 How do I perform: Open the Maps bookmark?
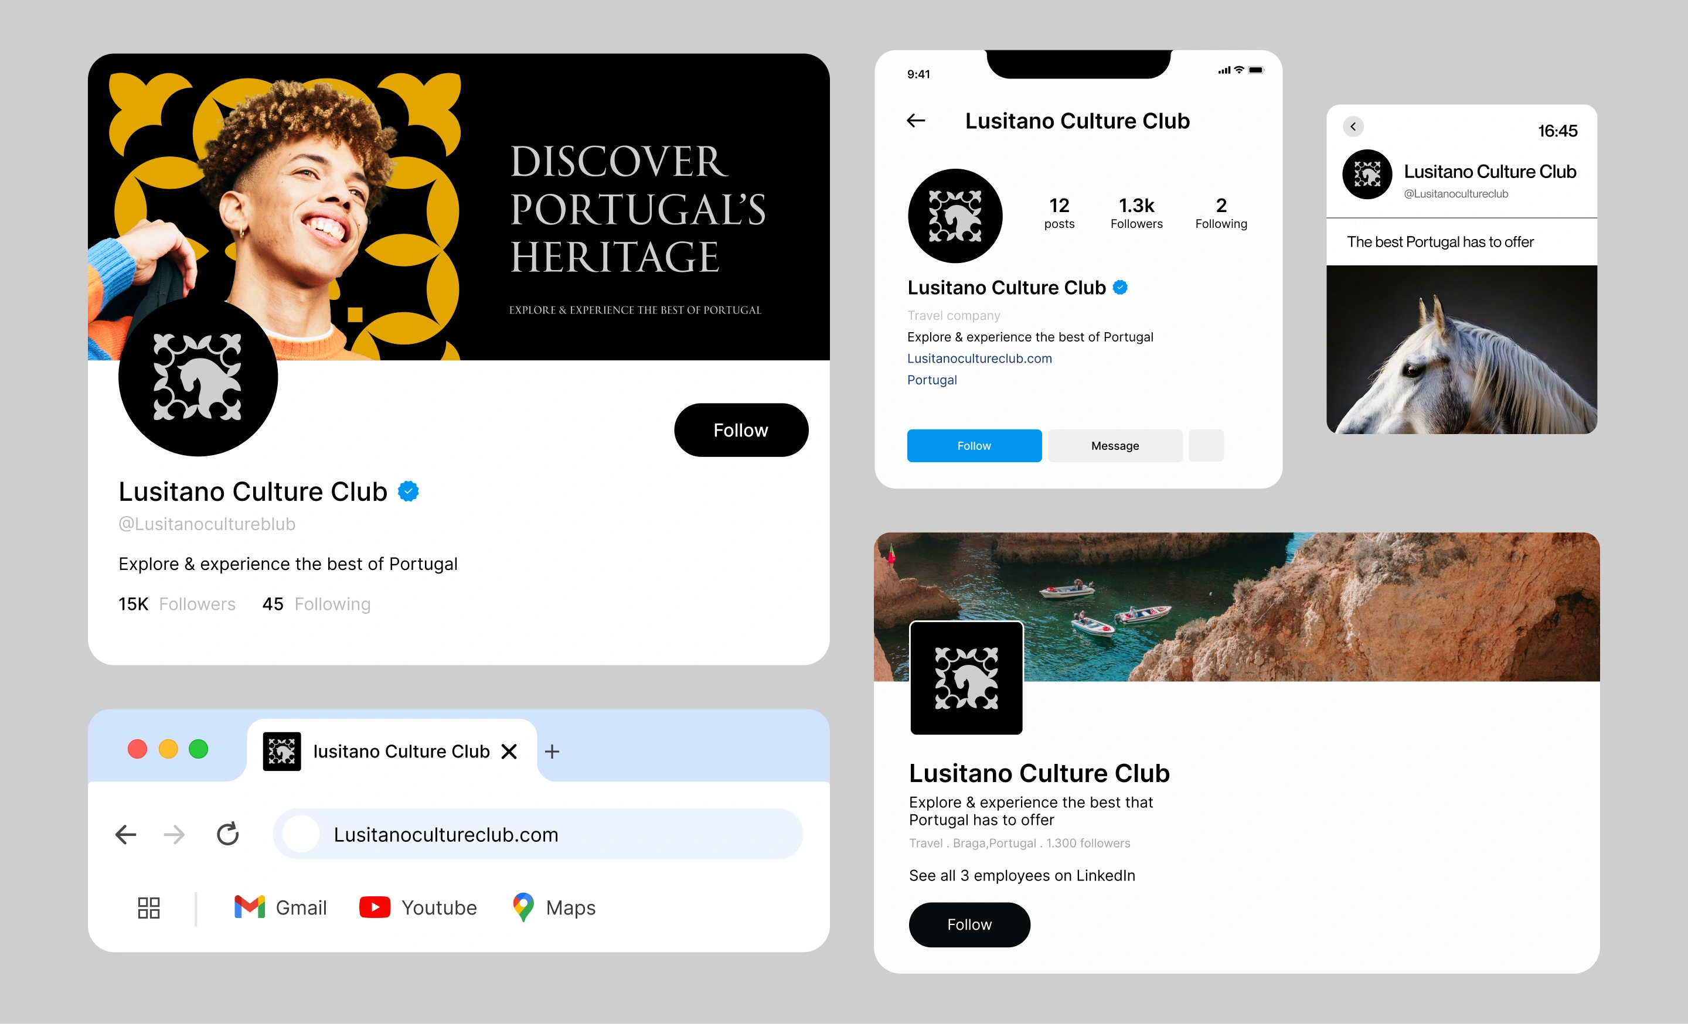pos(553,907)
